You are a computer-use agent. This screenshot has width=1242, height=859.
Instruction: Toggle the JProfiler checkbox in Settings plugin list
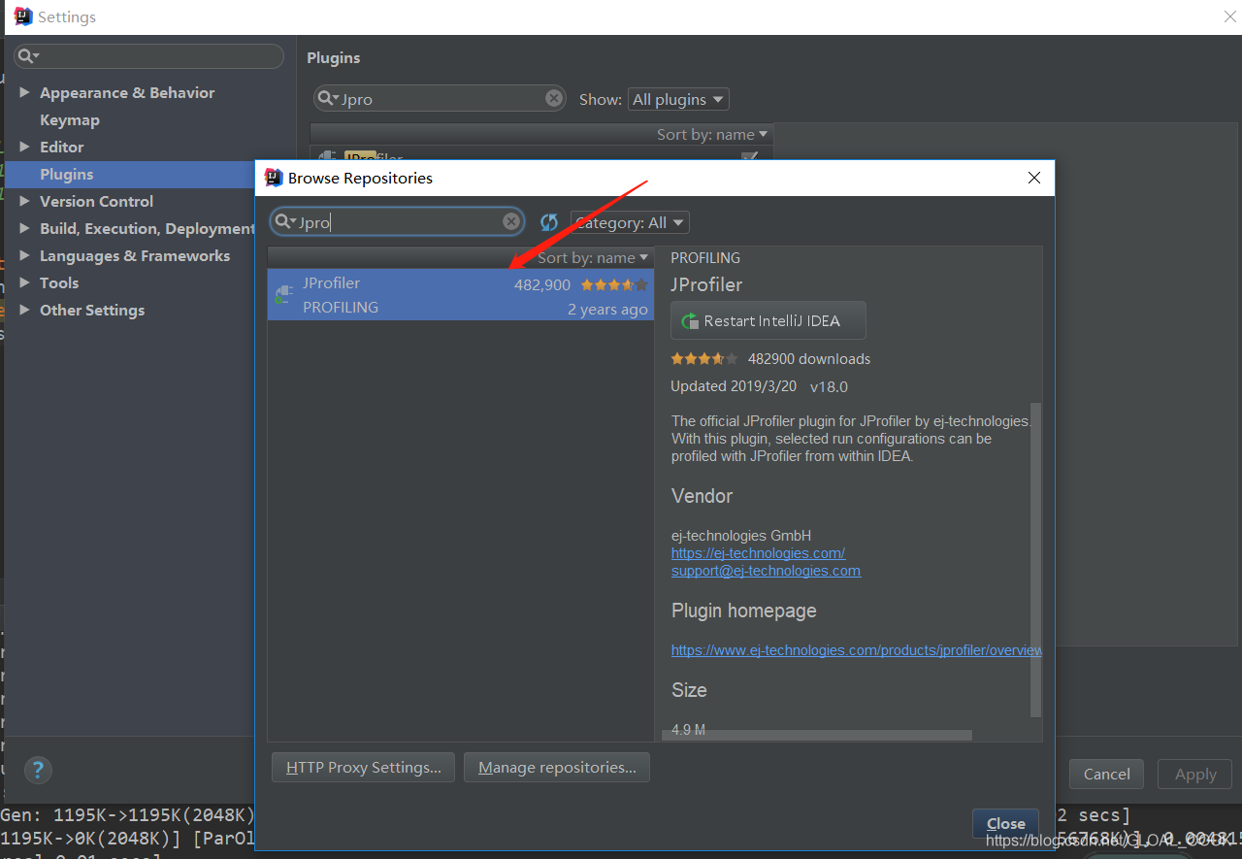click(x=749, y=156)
